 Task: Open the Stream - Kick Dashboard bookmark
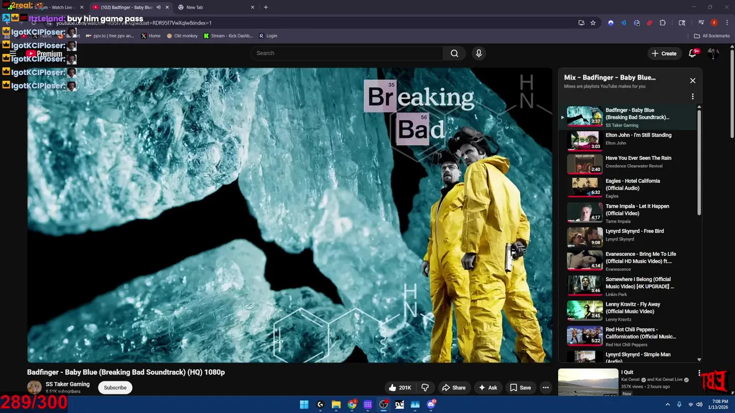pyautogui.click(x=228, y=36)
